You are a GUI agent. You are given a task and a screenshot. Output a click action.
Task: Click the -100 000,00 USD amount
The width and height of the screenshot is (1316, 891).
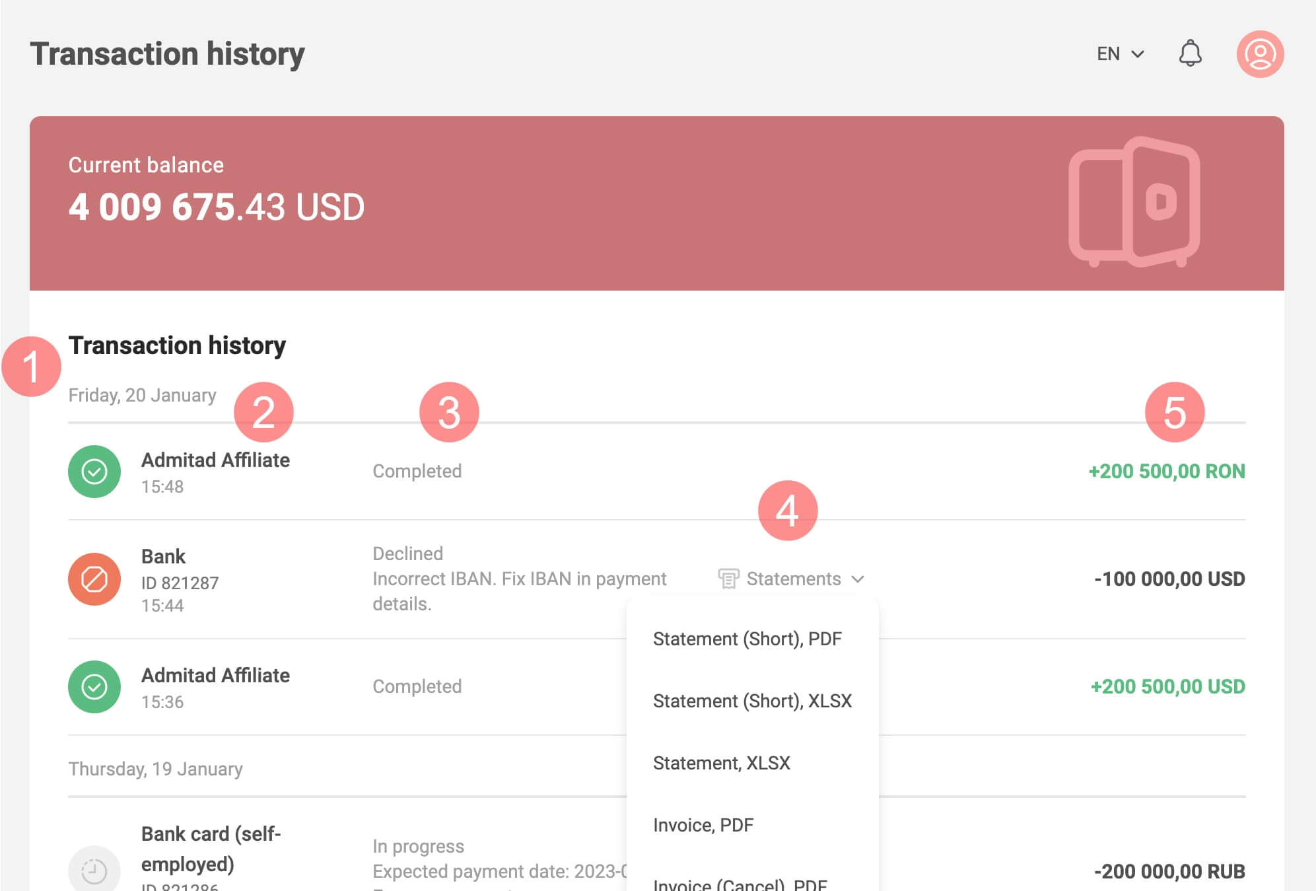point(1169,579)
